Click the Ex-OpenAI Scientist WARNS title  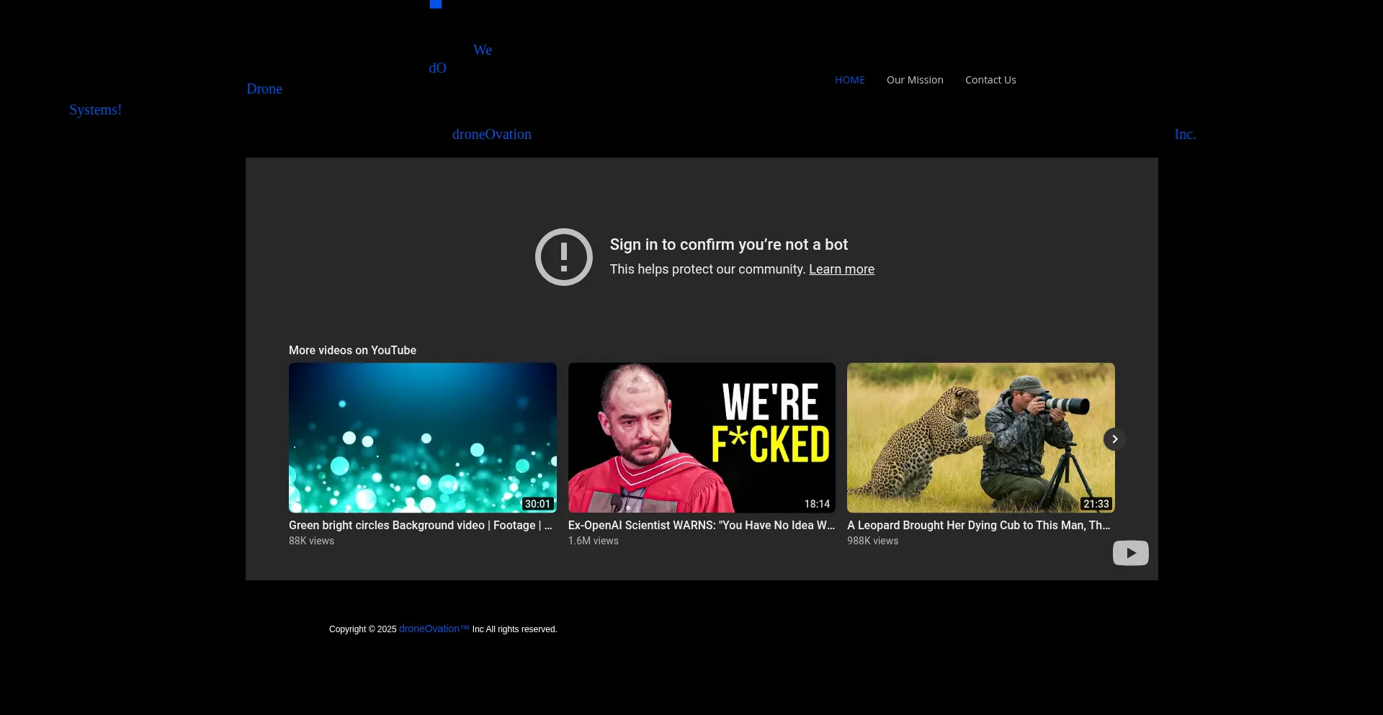pyautogui.click(x=702, y=526)
